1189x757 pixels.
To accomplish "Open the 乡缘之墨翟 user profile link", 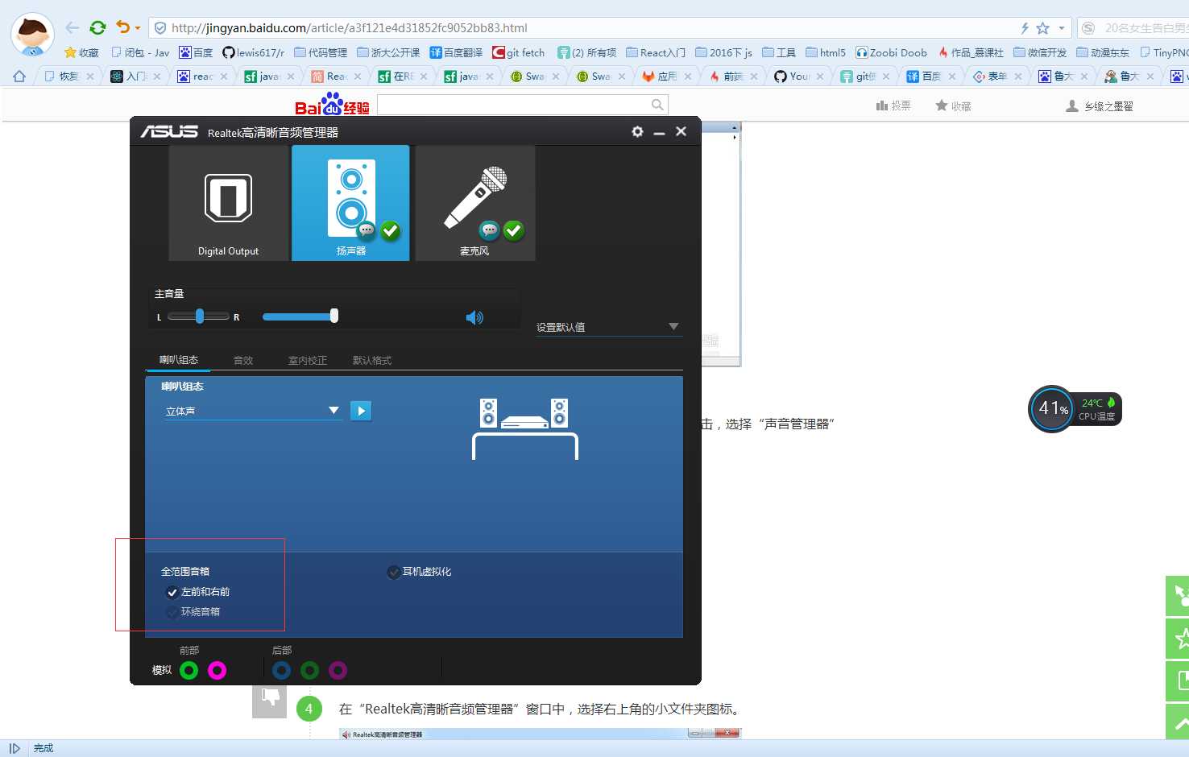I will click(x=1100, y=105).
